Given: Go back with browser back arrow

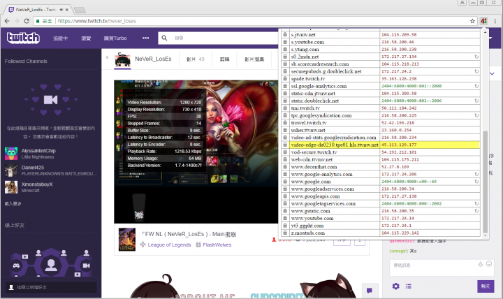Looking at the screenshot, I should tap(7, 21).
